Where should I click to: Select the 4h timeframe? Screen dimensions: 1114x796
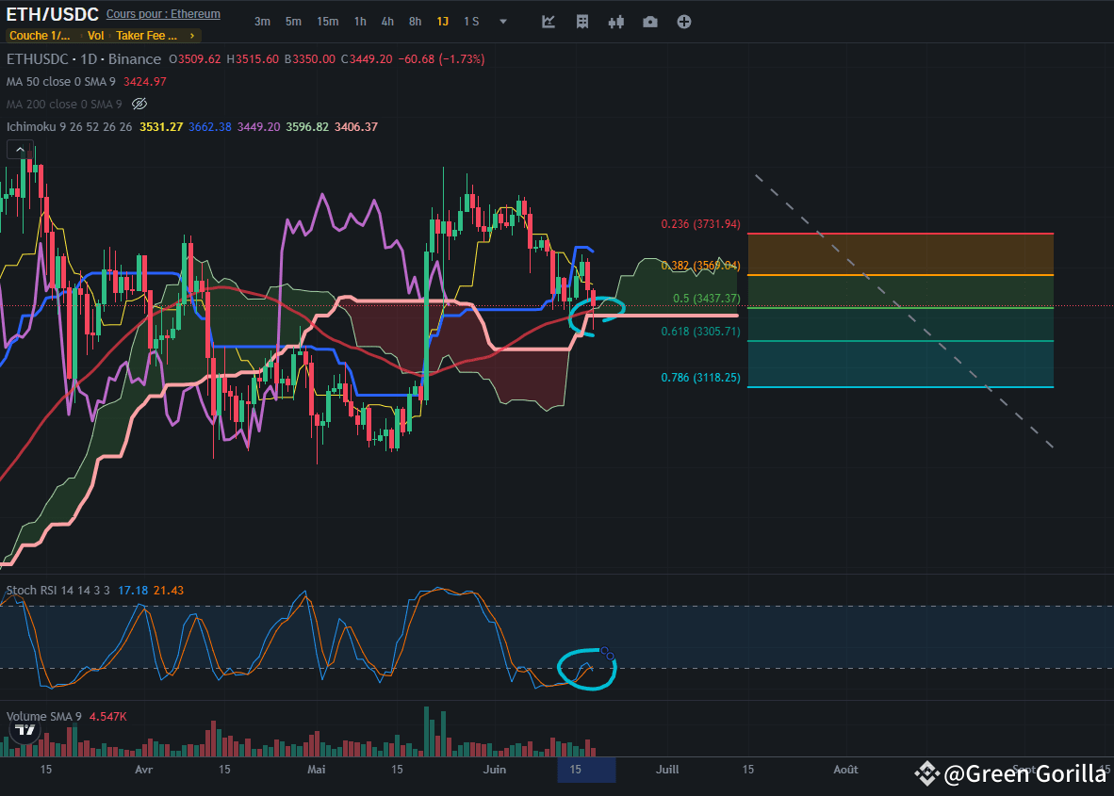tap(387, 22)
